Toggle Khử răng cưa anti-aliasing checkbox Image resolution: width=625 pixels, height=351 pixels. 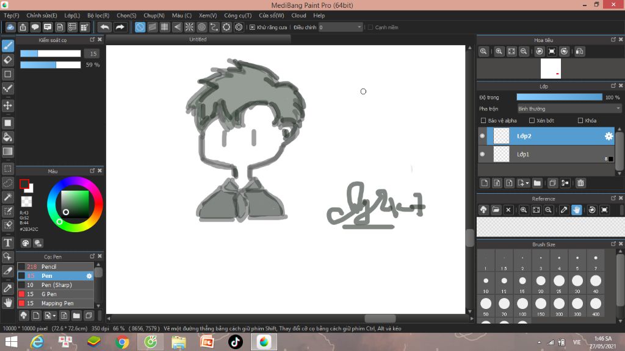click(x=252, y=27)
